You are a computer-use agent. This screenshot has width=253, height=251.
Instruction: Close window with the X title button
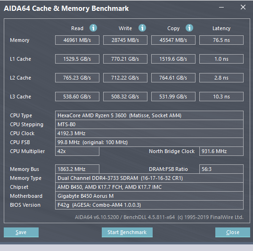pyautogui.click(x=243, y=7)
